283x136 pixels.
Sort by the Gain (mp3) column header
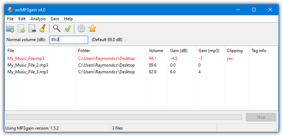(x=210, y=51)
